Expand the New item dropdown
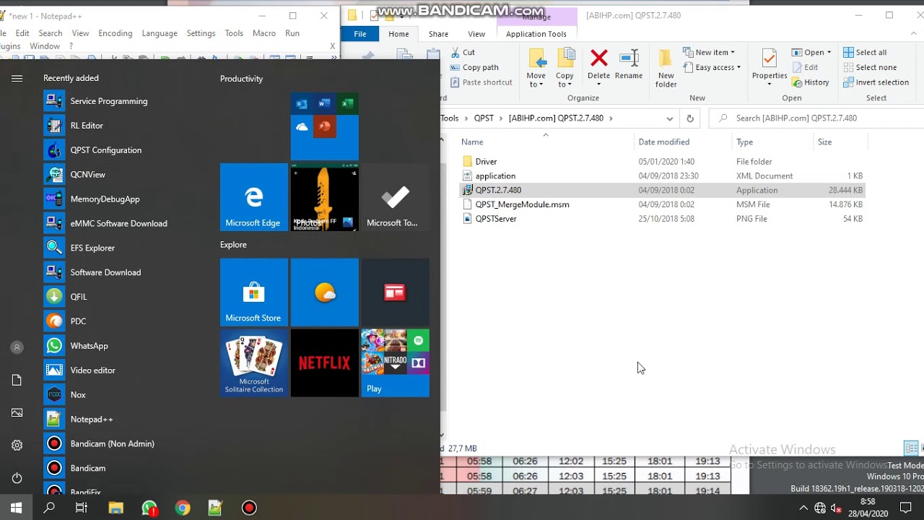Image resolution: width=924 pixels, height=520 pixels. coord(709,52)
